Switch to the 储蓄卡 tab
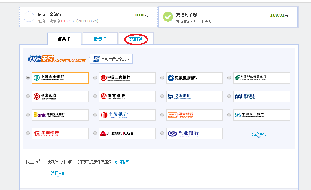Screen dimensions: 311x190 (64, 39)
